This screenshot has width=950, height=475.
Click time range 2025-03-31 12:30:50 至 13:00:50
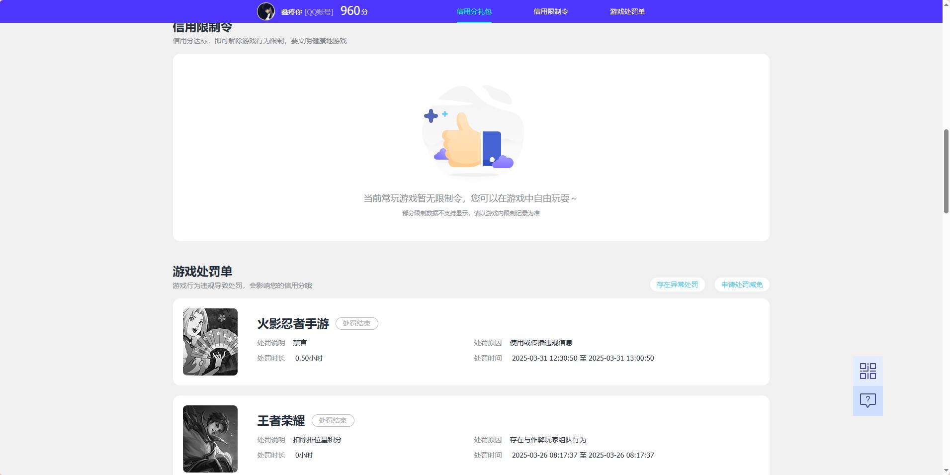tap(583, 358)
